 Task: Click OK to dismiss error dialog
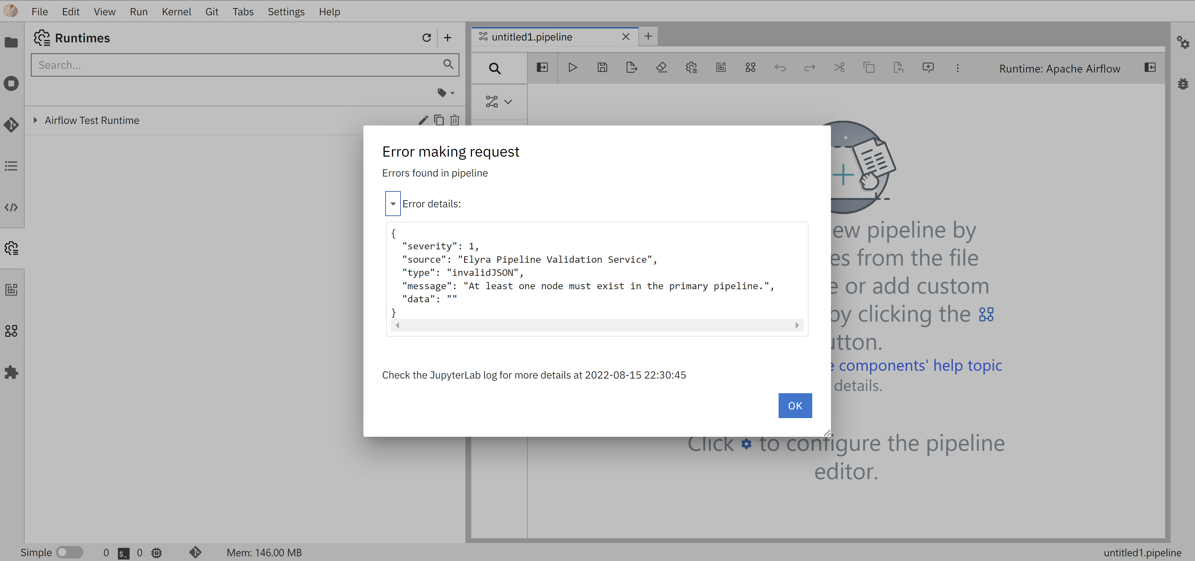795,405
